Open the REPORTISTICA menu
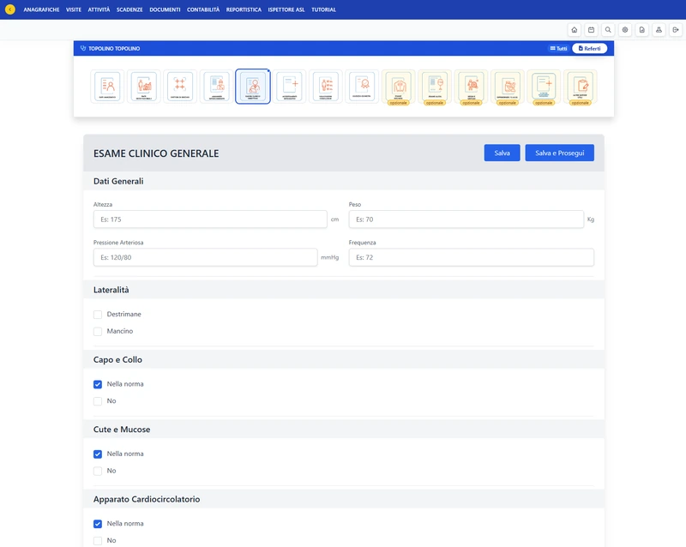This screenshot has height=547, width=686. [x=244, y=9]
